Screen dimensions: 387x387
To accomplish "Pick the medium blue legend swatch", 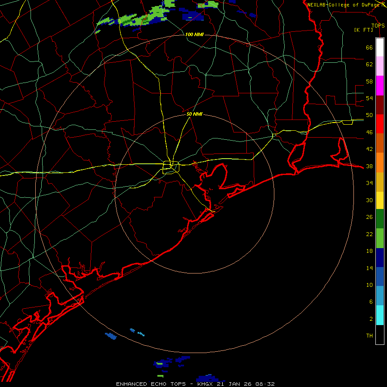I will point(380,276).
